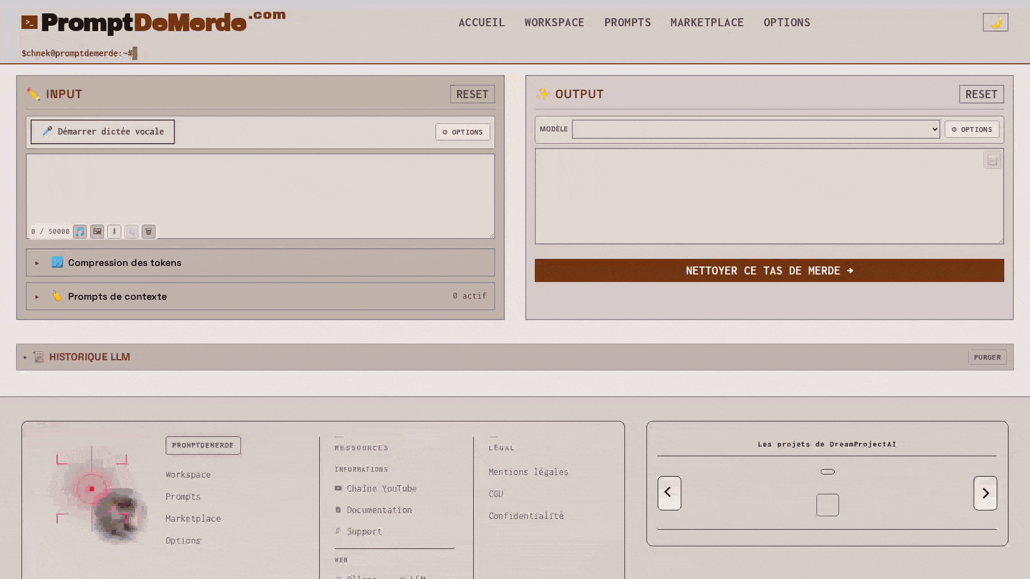This screenshot has height=579, width=1030.
Task: Click the trash bin clear icon
Action: (149, 232)
